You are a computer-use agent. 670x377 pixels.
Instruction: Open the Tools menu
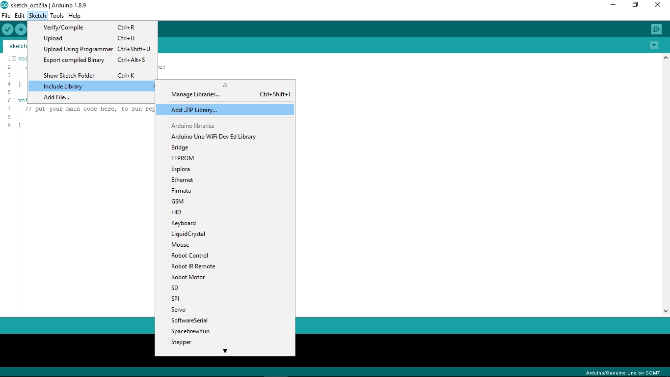pos(57,16)
